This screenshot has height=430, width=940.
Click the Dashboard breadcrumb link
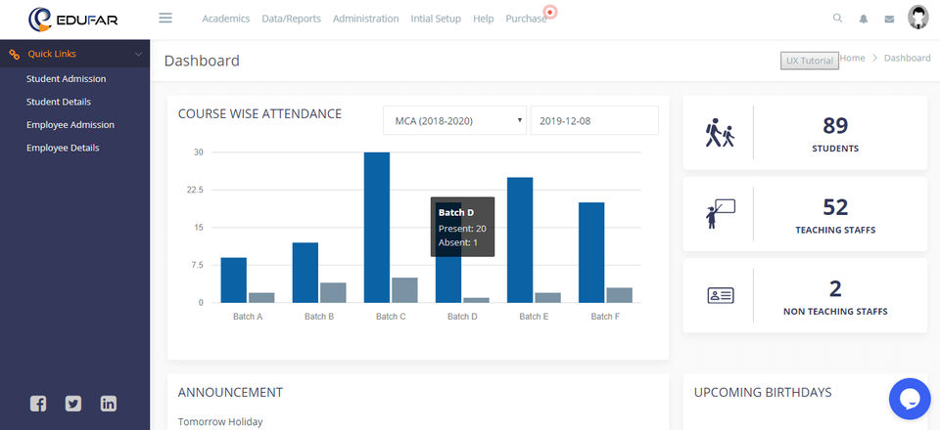(907, 58)
